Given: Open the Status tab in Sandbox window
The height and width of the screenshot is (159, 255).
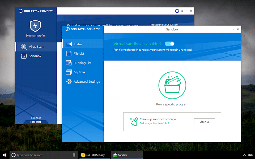Looking at the screenshot, I should (83, 44).
